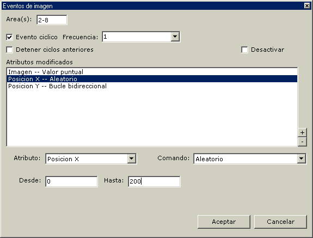Screen dimensions: 313x238
Task: Click the plus button to add attribute
Action: coord(302,132)
